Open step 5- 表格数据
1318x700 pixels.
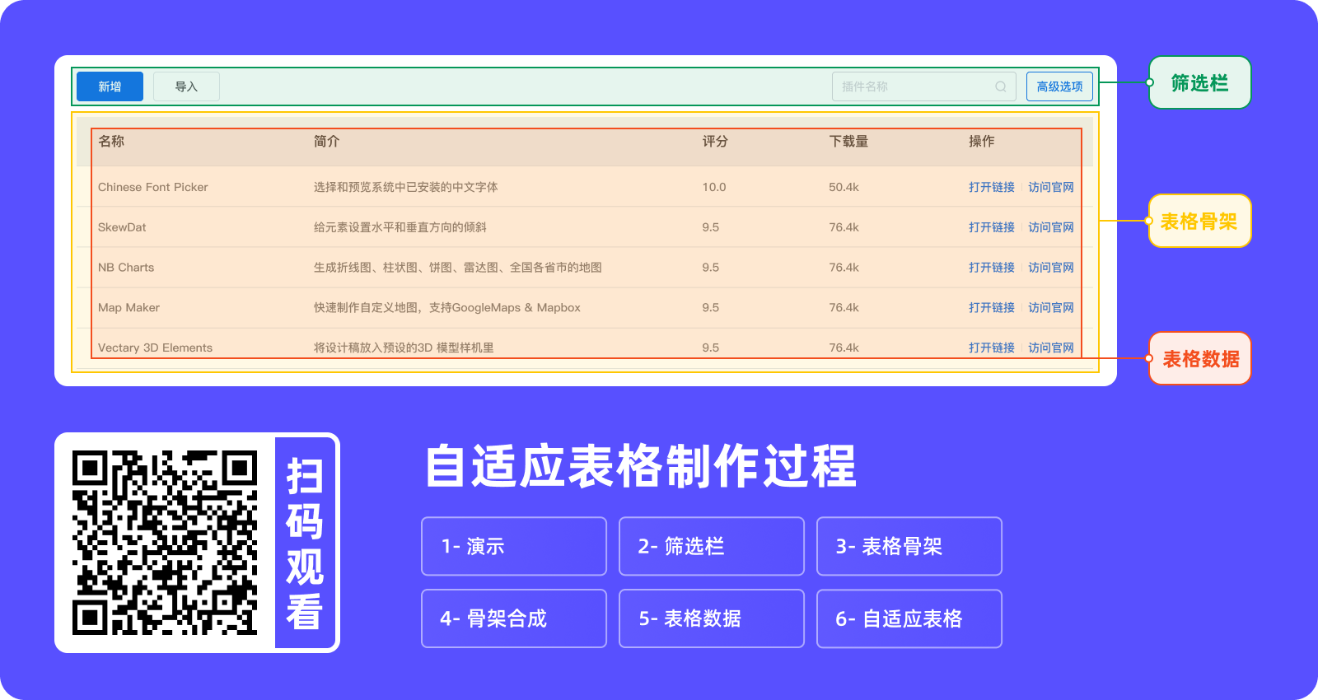tap(712, 618)
